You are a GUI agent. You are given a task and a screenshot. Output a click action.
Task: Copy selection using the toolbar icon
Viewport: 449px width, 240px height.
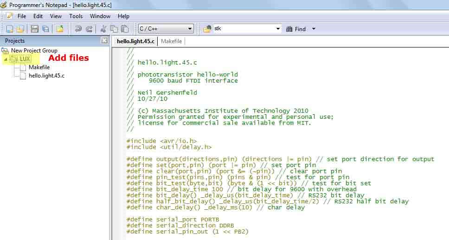[114, 29]
